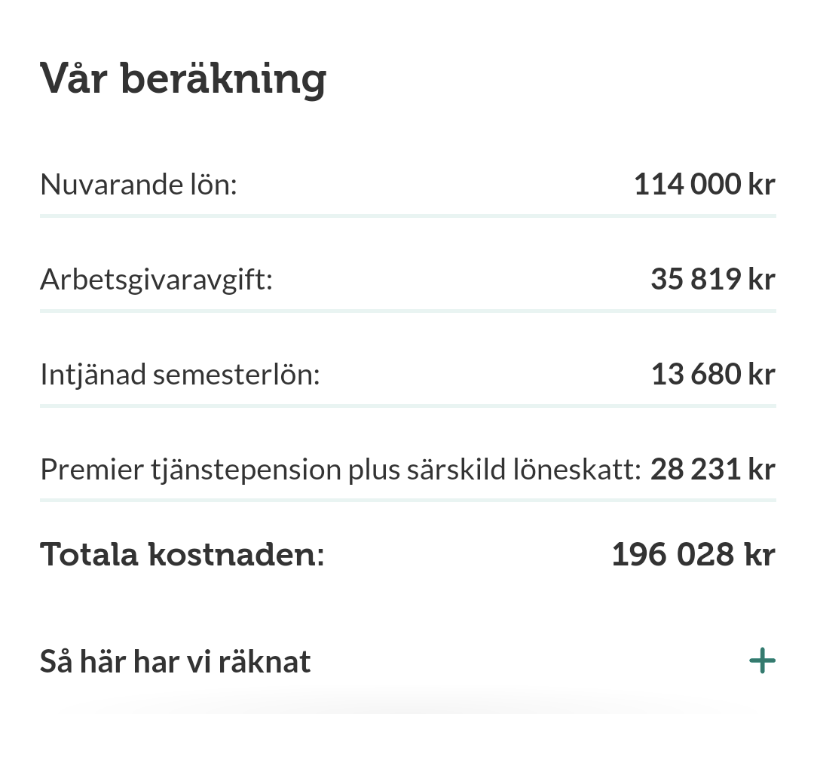Click the divider line below 'Arbetsgivaravgift'
Image resolution: width=814 pixels, height=766 pixels.
click(x=407, y=311)
